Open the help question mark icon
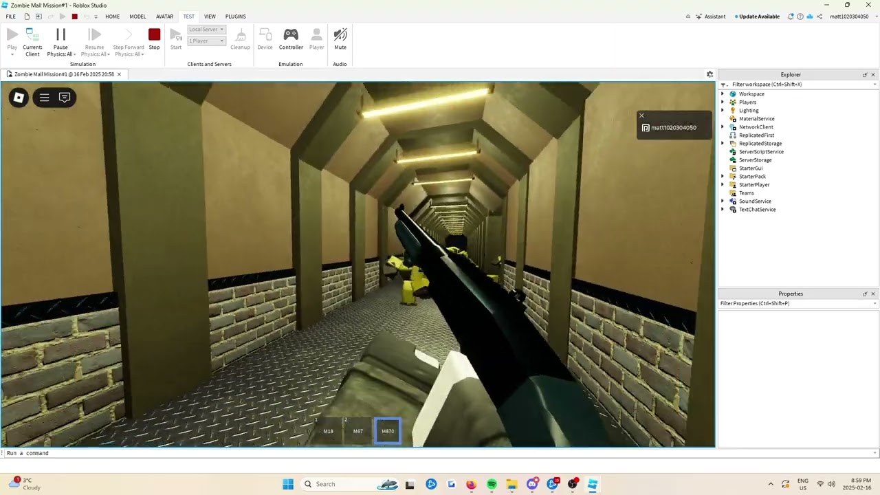This screenshot has width=880, height=495. pyautogui.click(x=800, y=16)
